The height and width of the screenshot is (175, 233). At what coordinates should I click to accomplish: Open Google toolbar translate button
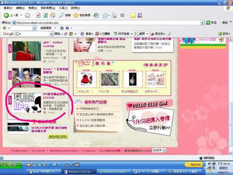pos(140,34)
